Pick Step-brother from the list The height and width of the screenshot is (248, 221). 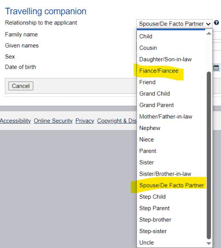click(155, 220)
